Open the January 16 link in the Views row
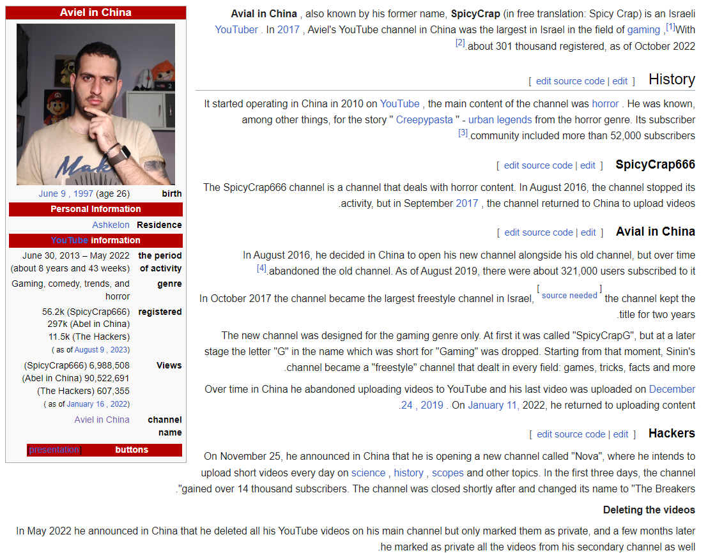Viewport: 715px width, 553px height. (86, 404)
